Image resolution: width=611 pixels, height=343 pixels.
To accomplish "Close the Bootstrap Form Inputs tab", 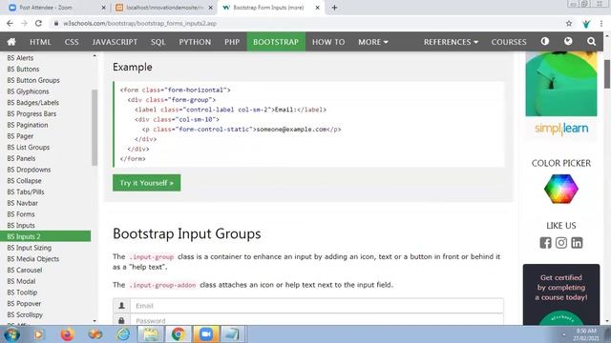I will click(x=317, y=8).
